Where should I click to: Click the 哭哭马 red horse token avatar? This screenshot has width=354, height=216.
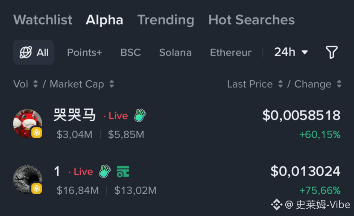tap(28, 123)
